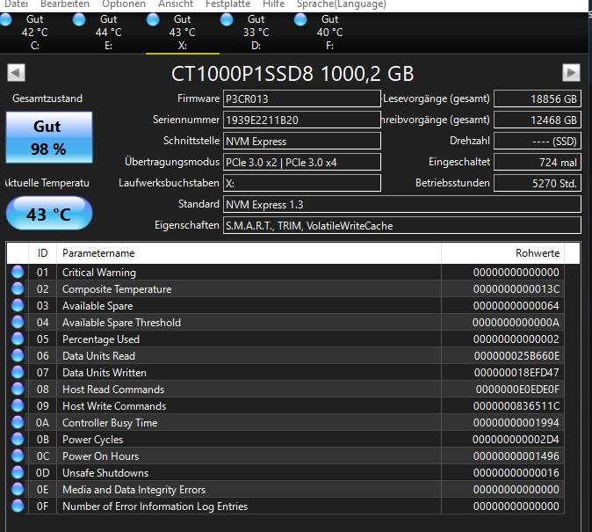Screen dimensions: 592x532
Task: Click the serial number field 1939E2211B20
Action: pos(301,120)
